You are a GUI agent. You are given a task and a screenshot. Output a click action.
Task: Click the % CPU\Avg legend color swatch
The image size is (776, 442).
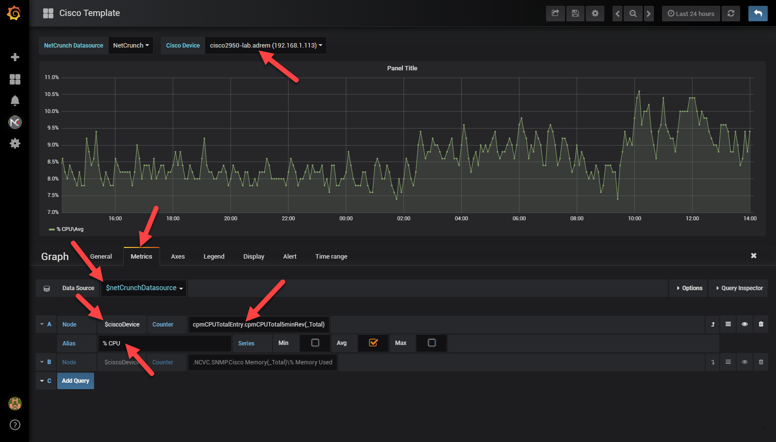pos(51,229)
